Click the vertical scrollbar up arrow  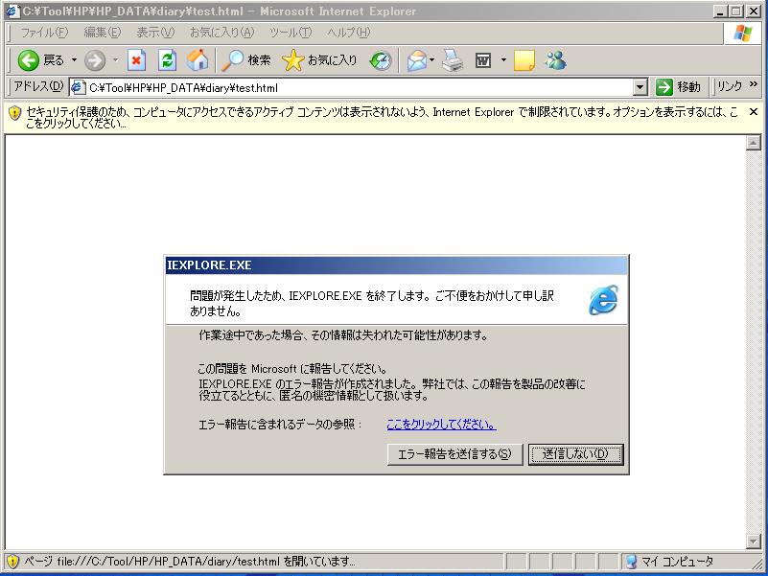coord(754,143)
